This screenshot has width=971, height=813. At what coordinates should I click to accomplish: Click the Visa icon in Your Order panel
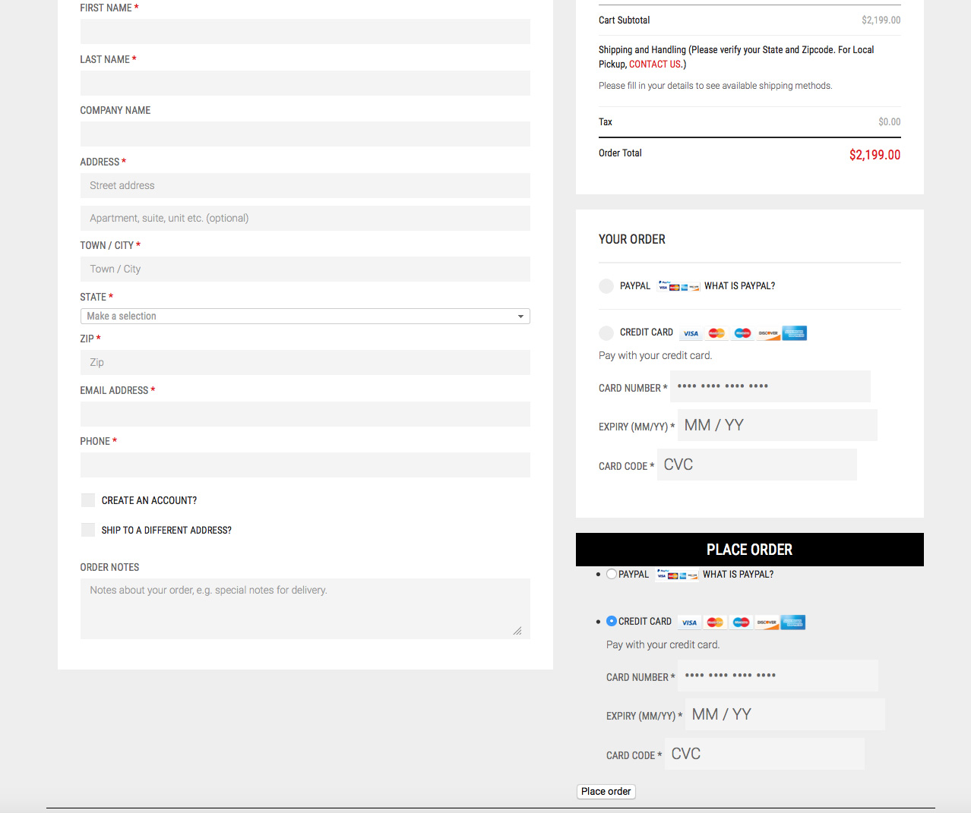point(691,333)
